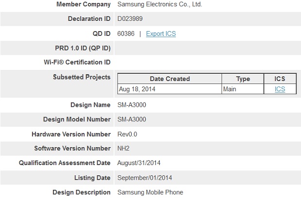Select the QD ID number 60386
The image size is (301, 200).
(126, 34)
